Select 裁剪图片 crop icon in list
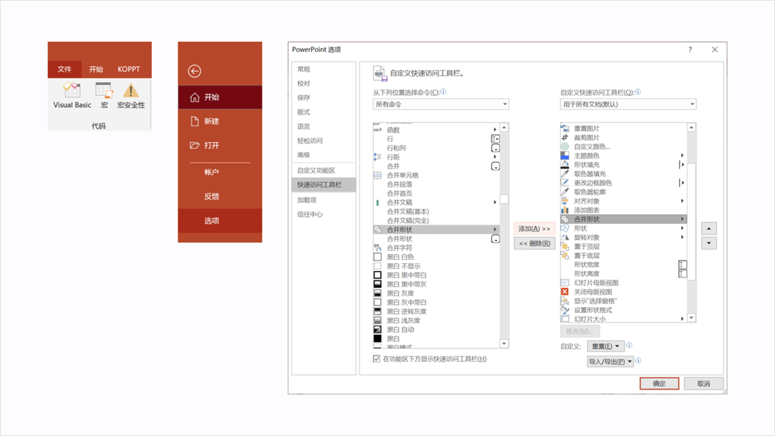The height and width of the screenshot is (436, 775). coord(565,137)
